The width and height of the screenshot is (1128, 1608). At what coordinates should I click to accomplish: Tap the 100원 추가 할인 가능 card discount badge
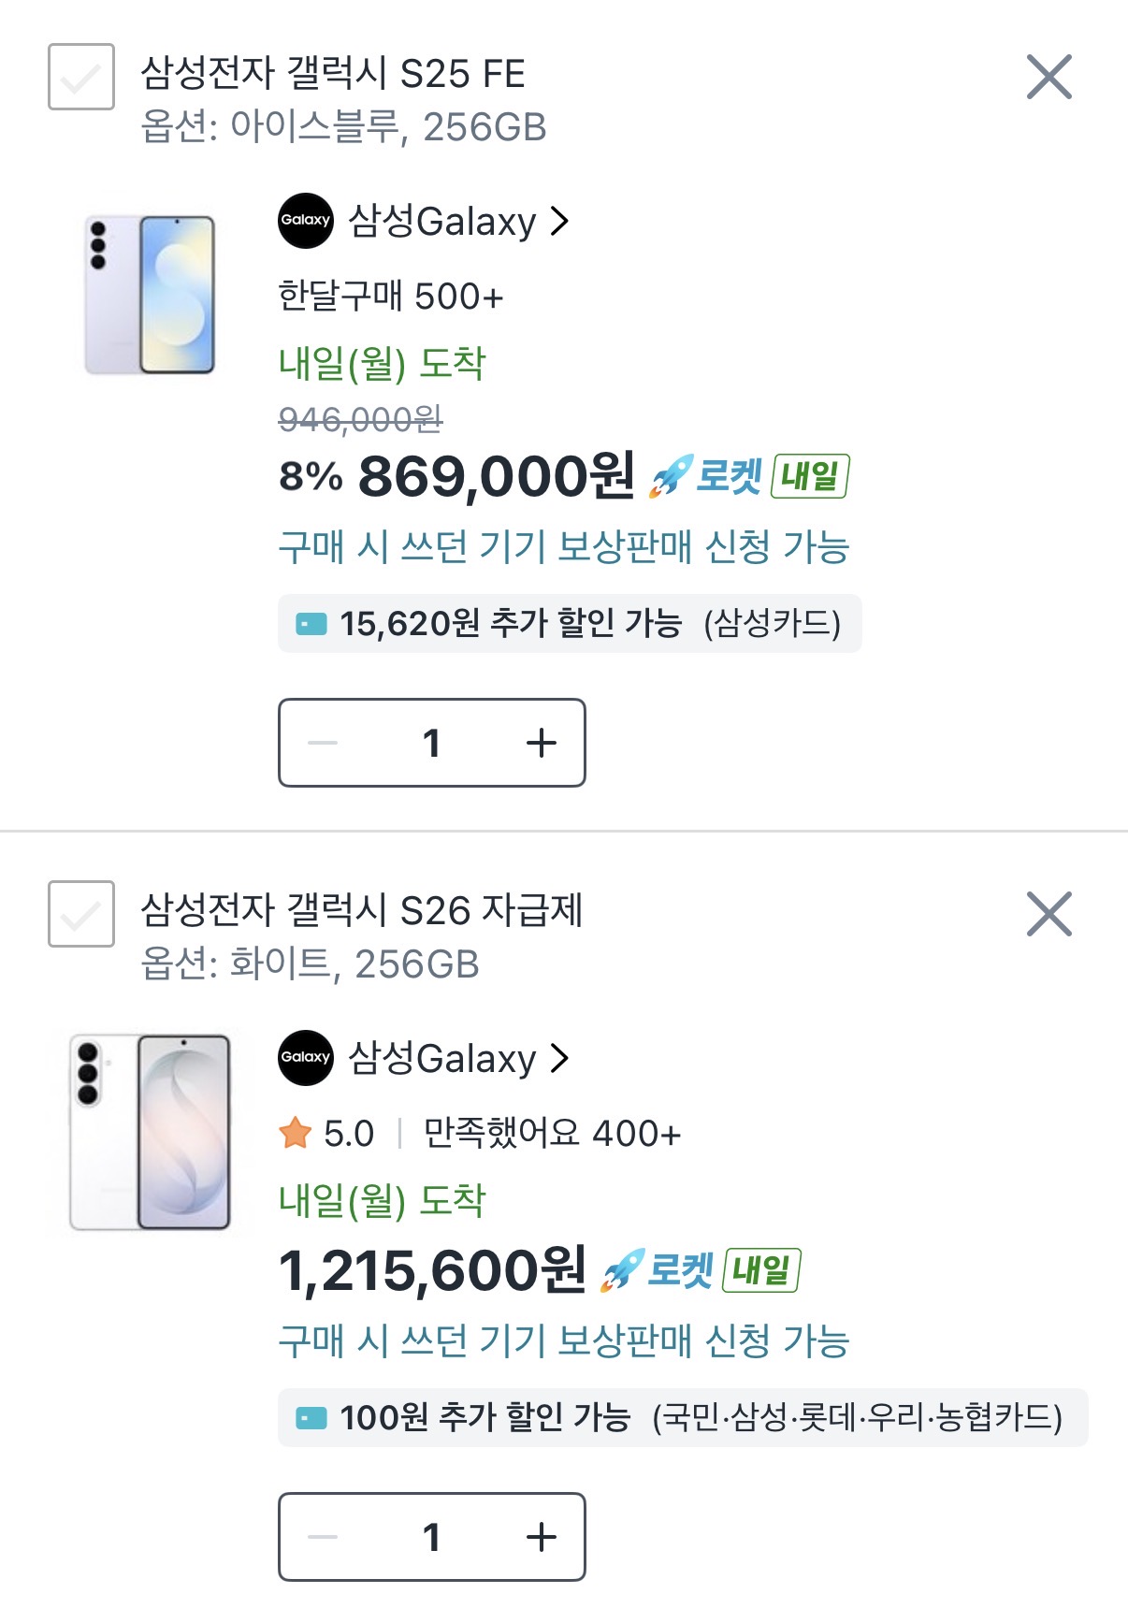682,1418
